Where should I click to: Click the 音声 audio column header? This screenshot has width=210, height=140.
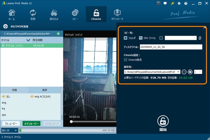click(44, 90)
